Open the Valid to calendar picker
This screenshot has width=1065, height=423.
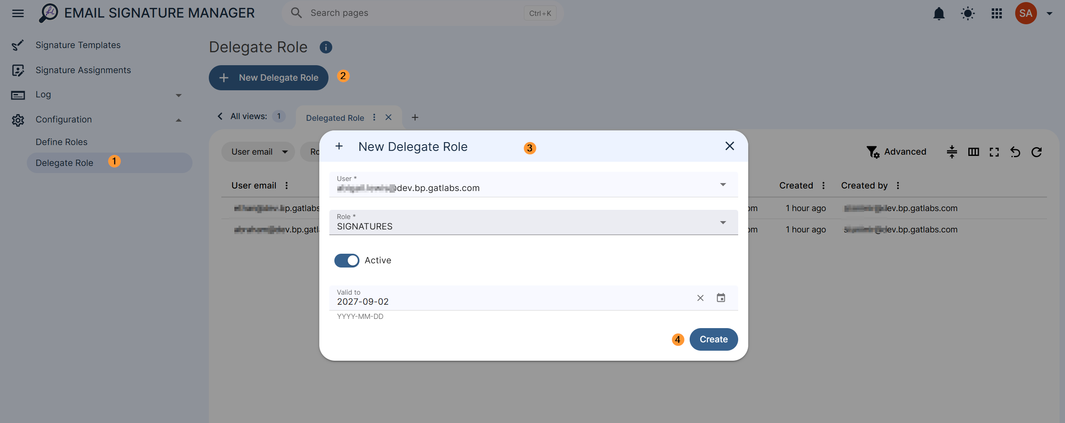[721, 298]
